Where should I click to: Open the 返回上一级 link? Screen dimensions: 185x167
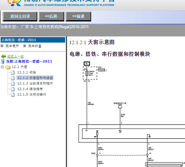pyautogui.click(x=15, y=56)
